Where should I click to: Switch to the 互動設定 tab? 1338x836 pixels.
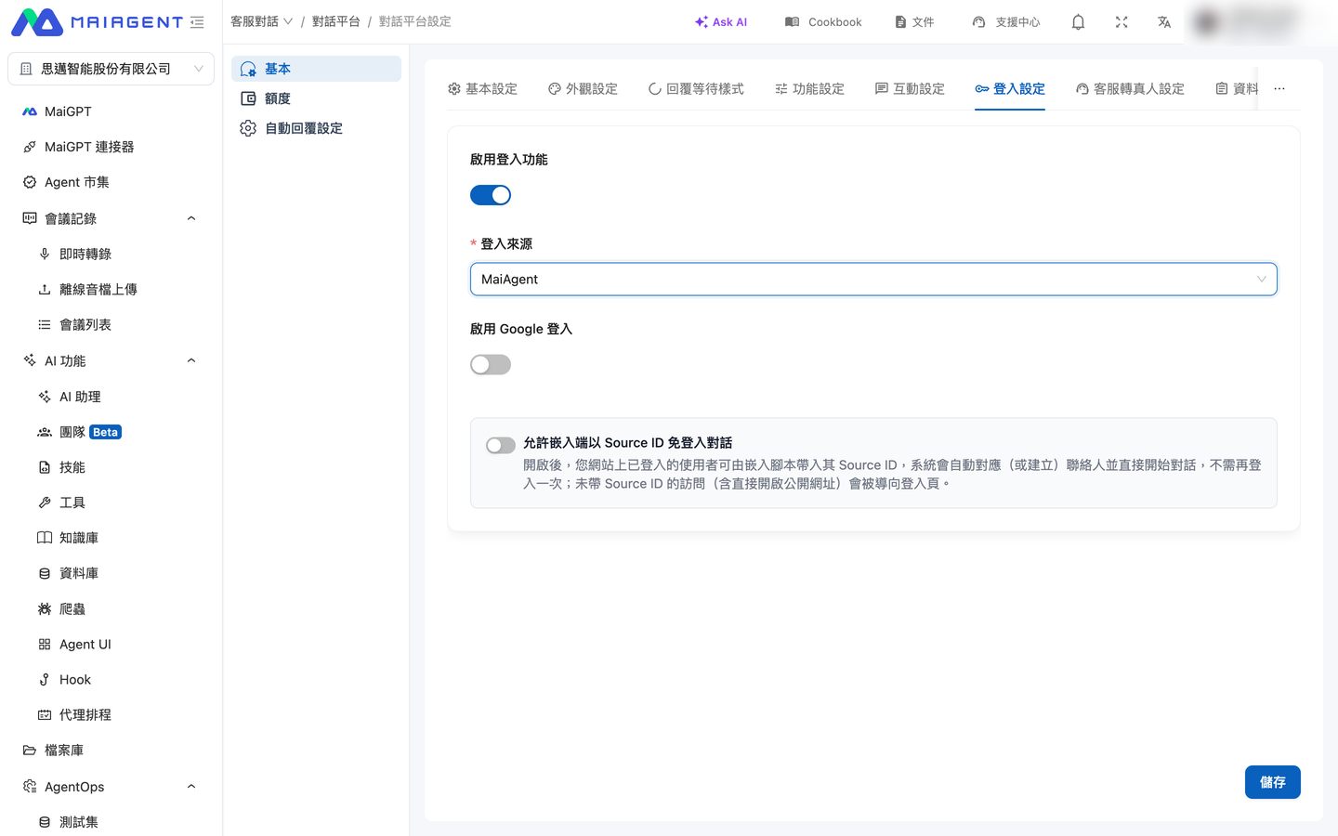coord(910,89)
